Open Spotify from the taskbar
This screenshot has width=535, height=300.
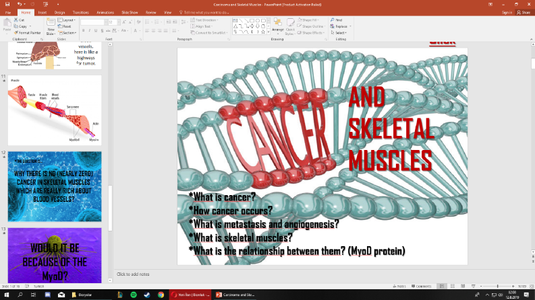coord(134,295)
